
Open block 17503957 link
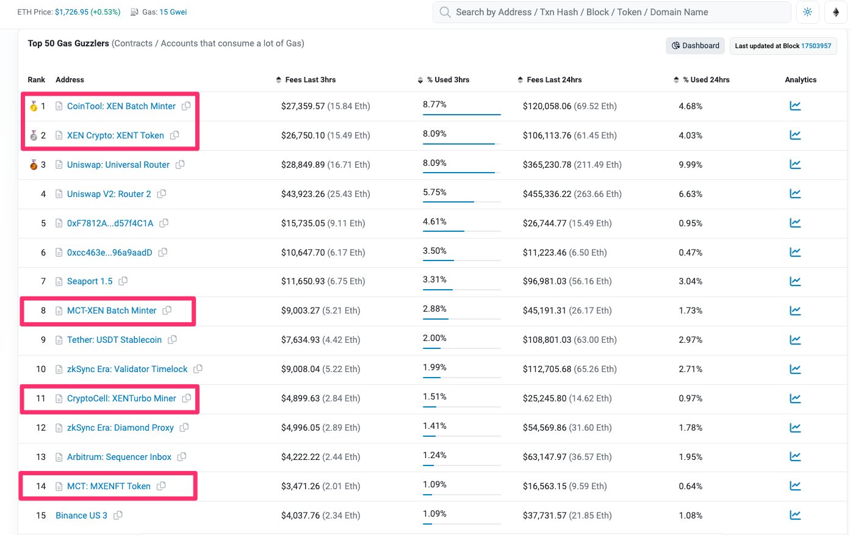click(816, 46)
